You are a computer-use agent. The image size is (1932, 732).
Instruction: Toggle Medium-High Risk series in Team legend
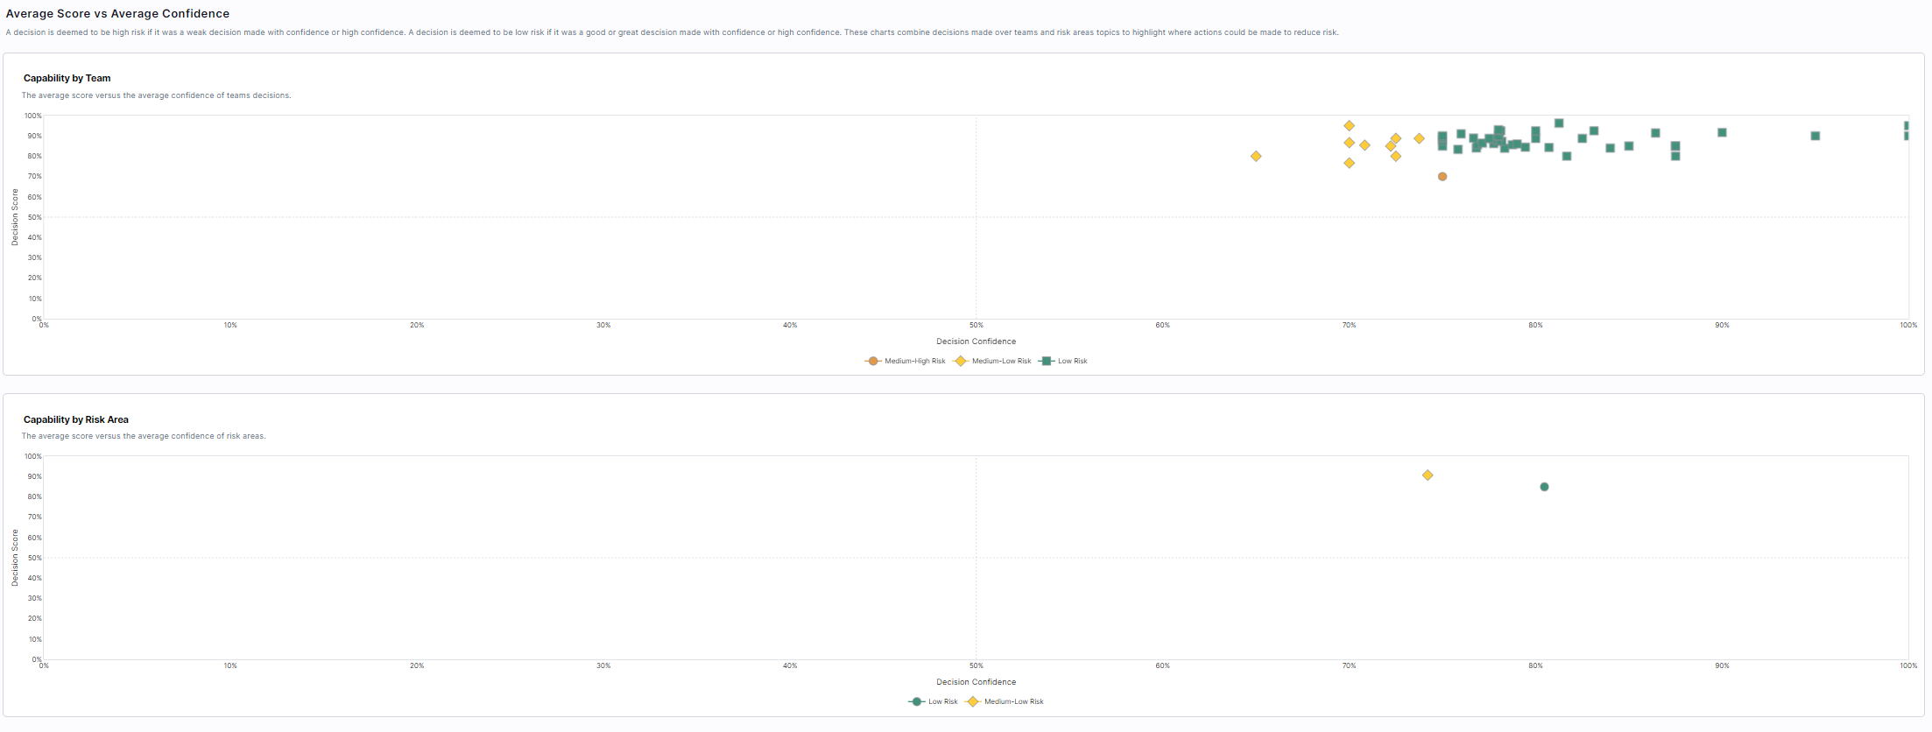914,362
